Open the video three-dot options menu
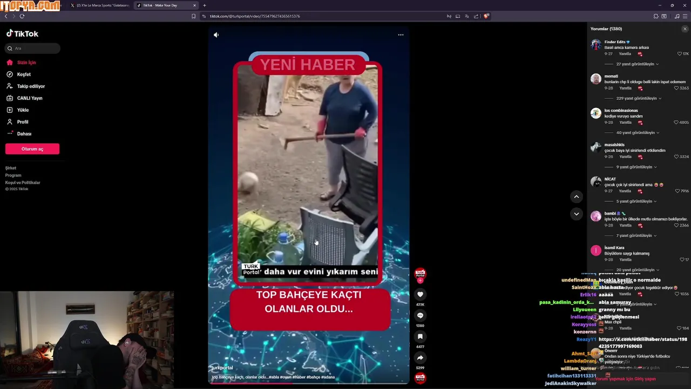Screen dimensions: 691x389 tap(401, 35)
